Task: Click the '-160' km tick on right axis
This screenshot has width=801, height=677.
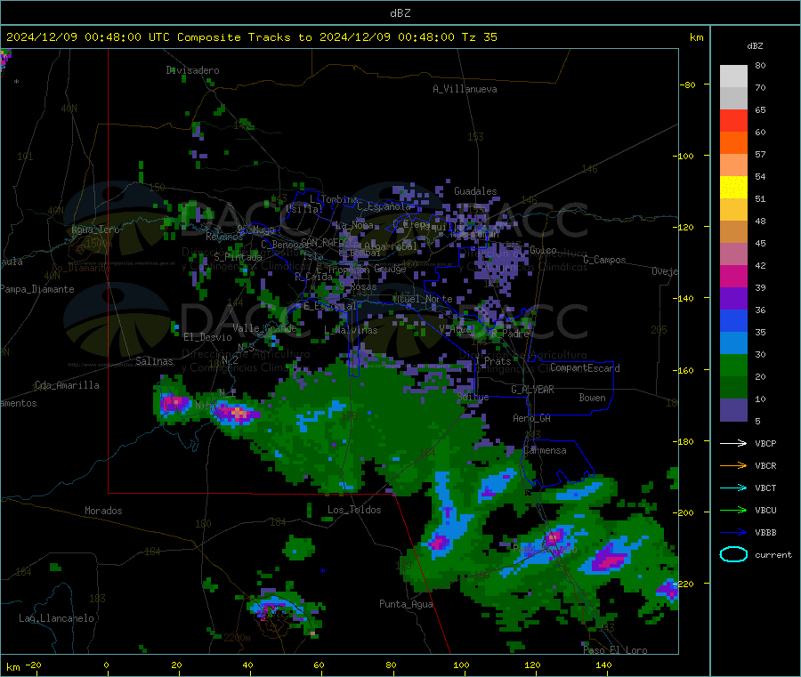Action: click(684, 370)
